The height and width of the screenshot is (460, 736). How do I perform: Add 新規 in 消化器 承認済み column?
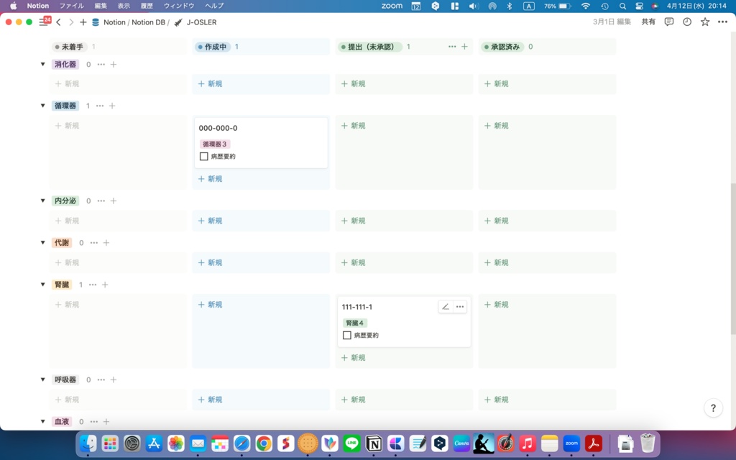[x=497, y=83]
